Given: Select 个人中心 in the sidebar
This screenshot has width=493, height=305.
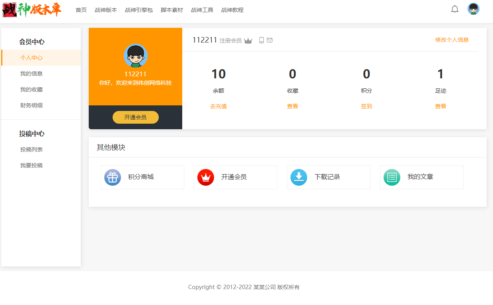Looking at the screenshot, I should pyautogui.click(x=41, y=58).
